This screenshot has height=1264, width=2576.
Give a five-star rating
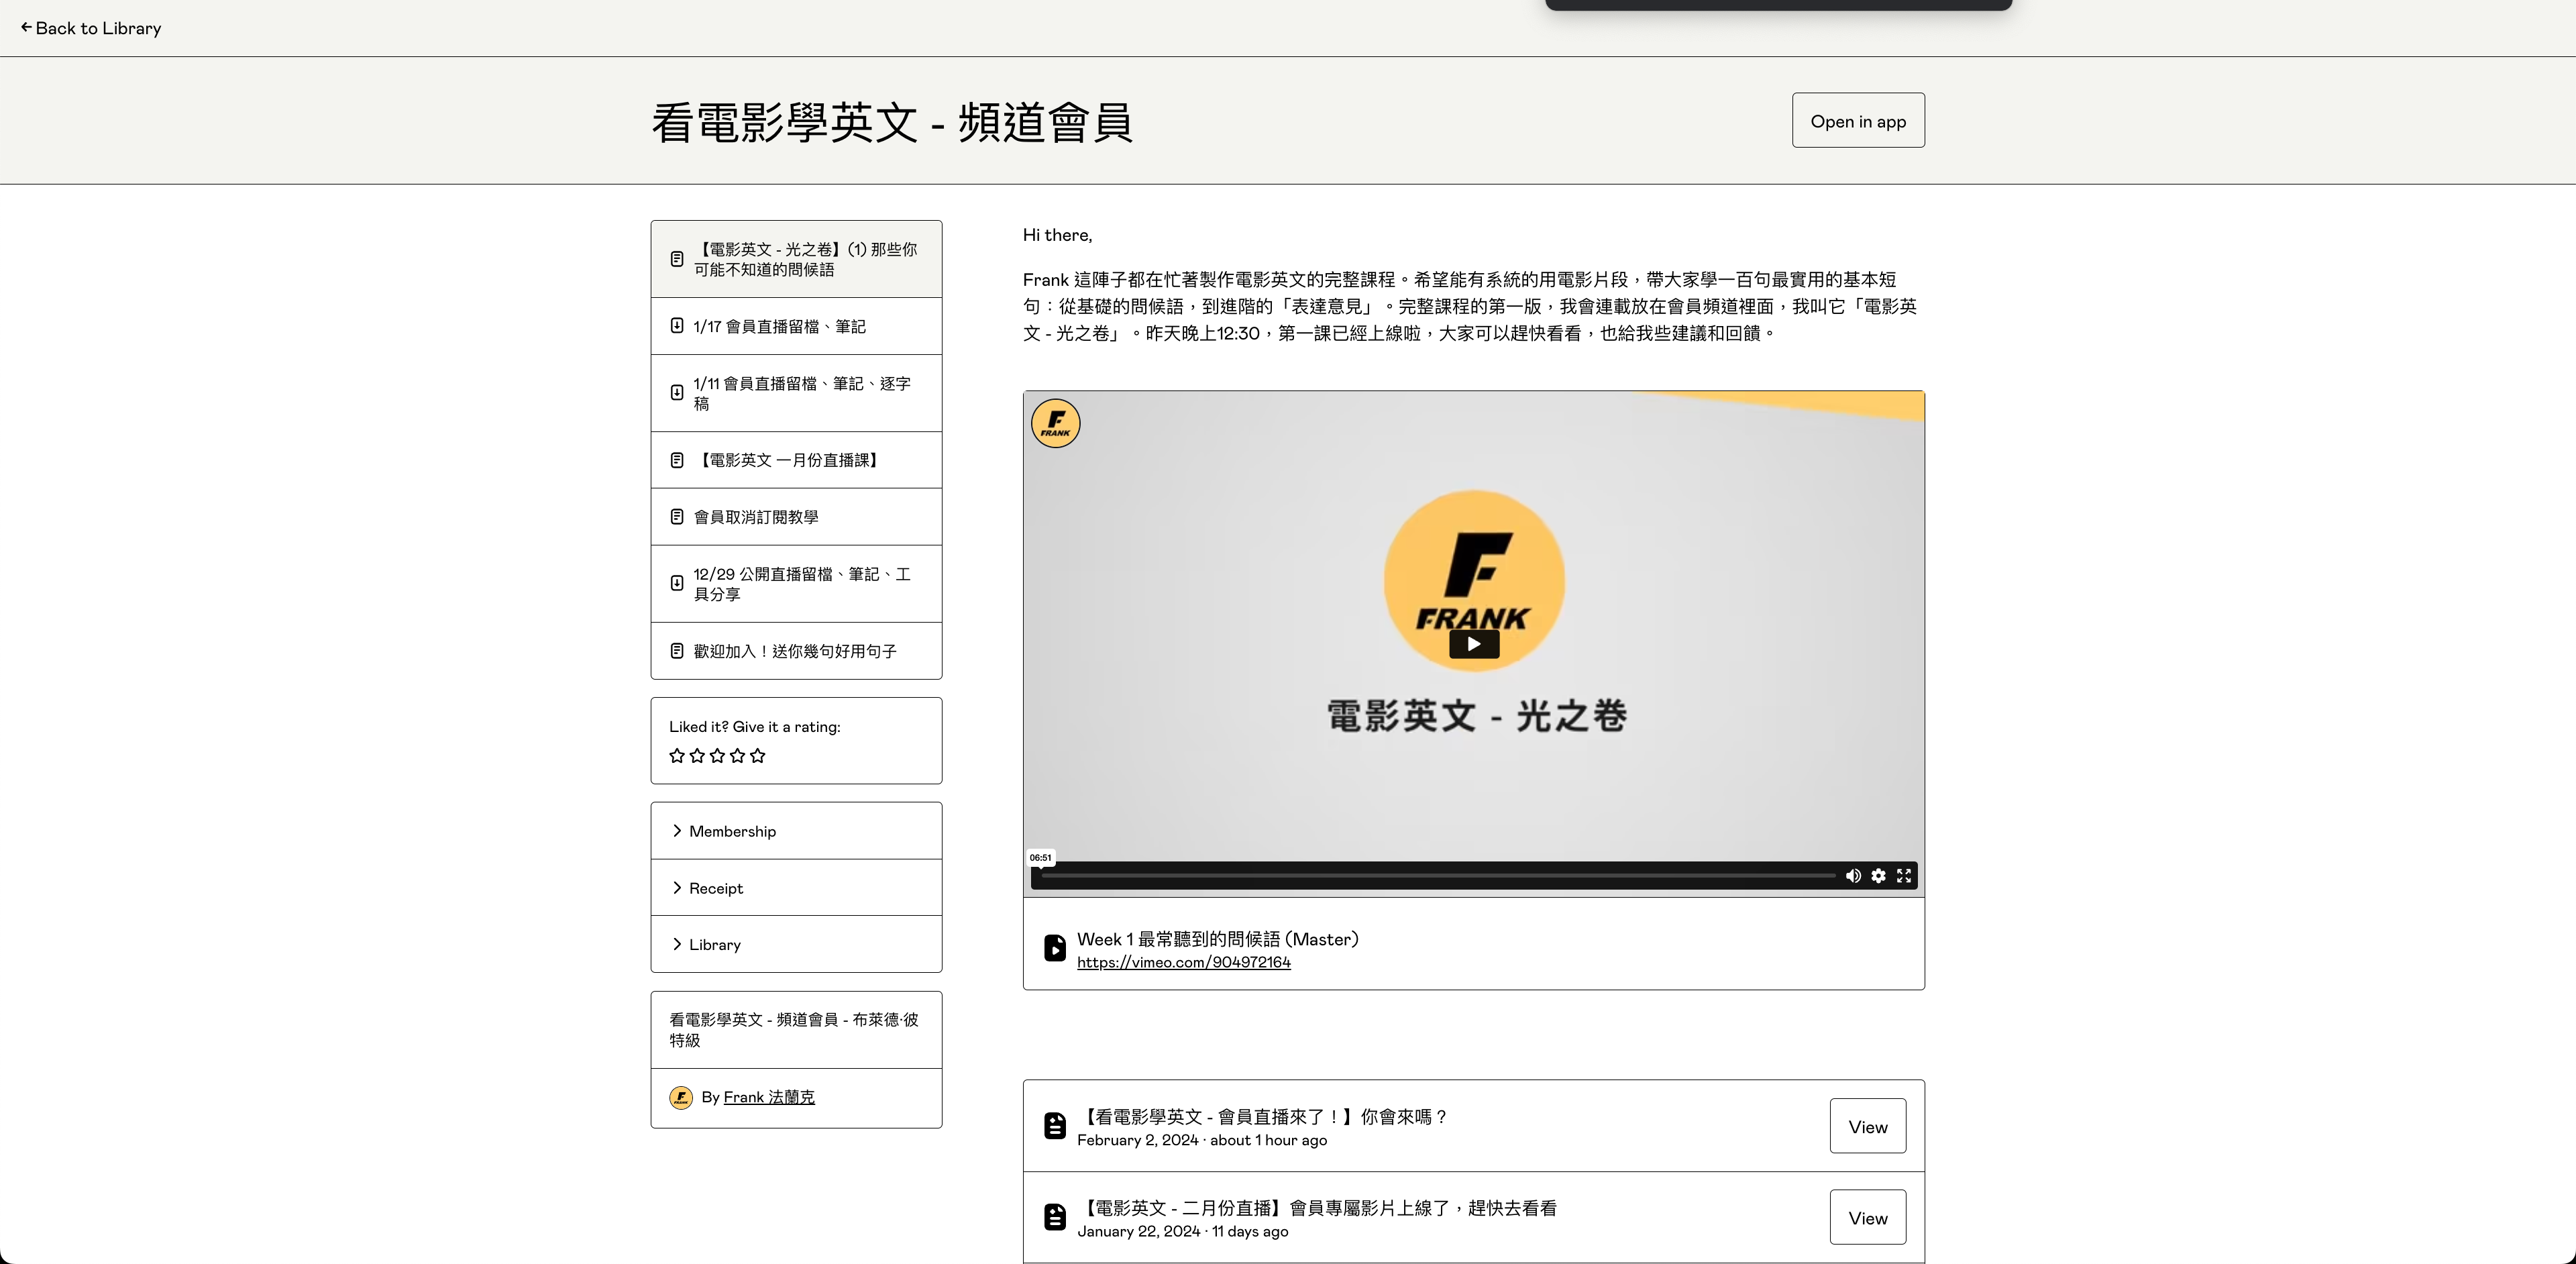[x=758, y=756]
